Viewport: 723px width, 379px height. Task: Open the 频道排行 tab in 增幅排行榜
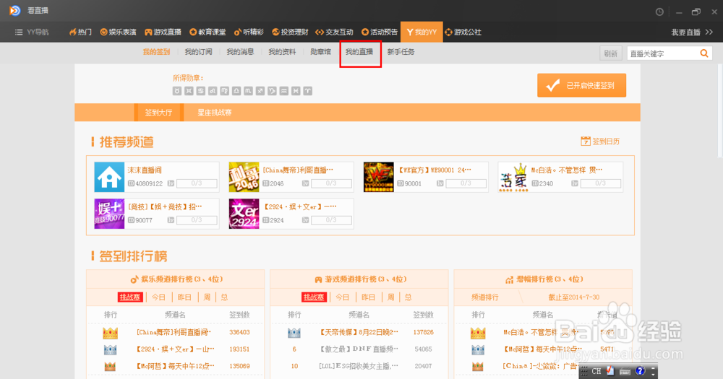[484, 297]
